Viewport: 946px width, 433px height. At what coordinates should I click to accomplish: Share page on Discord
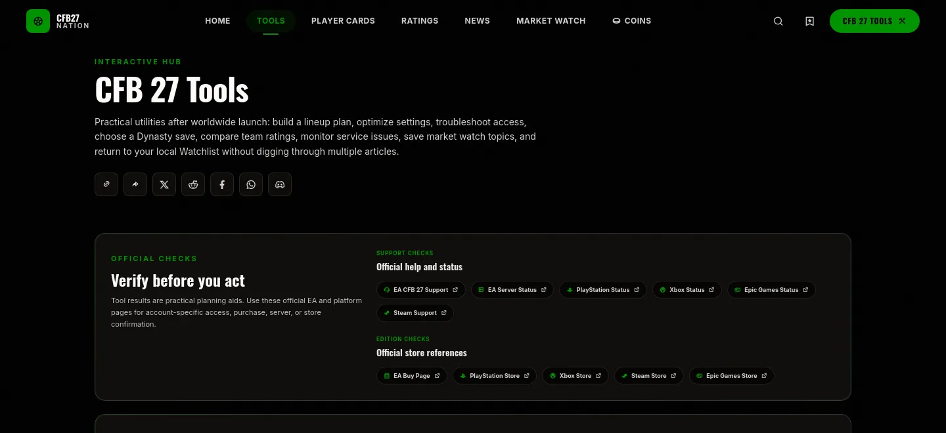click(x=280, y=184)
